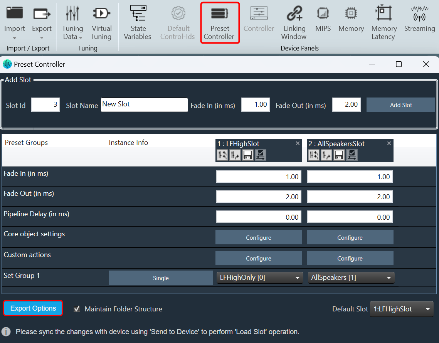Open the Import menu in the ribbon
Screen dimensions: 439x343
tap(14, 22)
